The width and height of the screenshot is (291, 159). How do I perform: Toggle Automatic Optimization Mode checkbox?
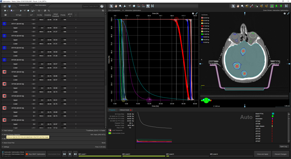coord(3,152)
